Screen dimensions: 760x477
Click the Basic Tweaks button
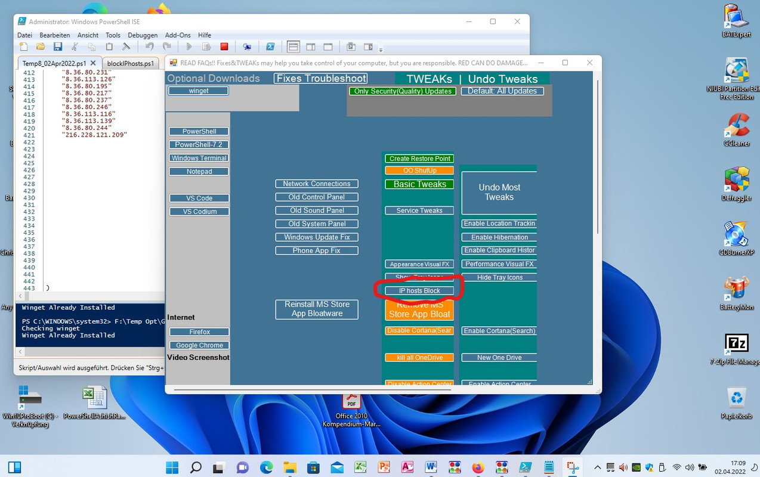point(419,184)
